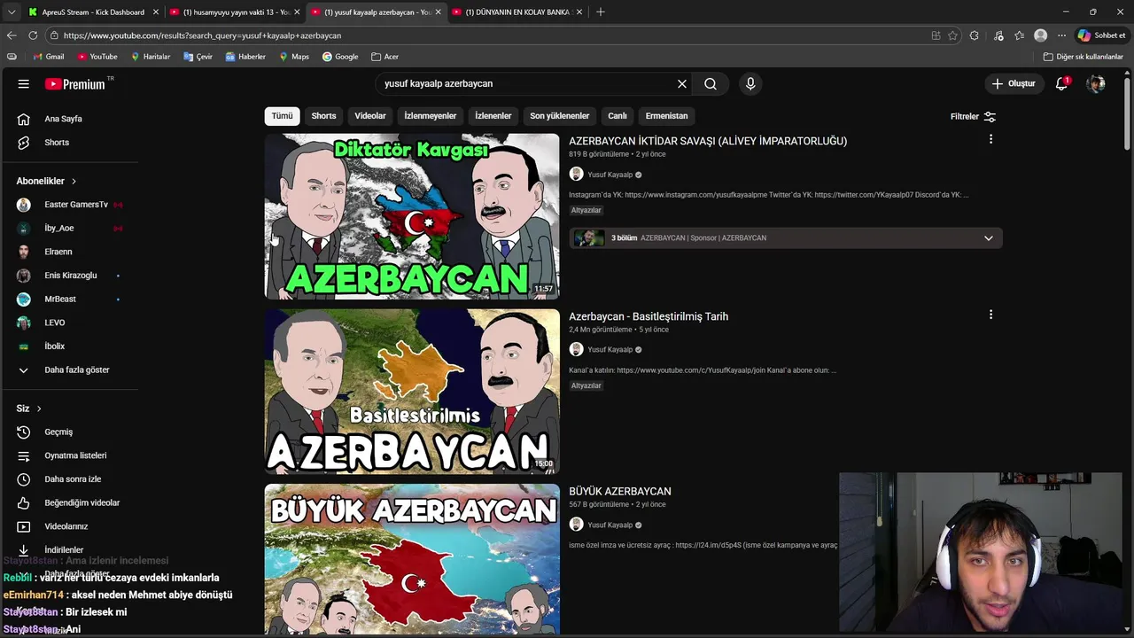Open BÜYÜK AZERBAYCAN video title
This screenshot has width=1134, height=638.
(620, 492)
